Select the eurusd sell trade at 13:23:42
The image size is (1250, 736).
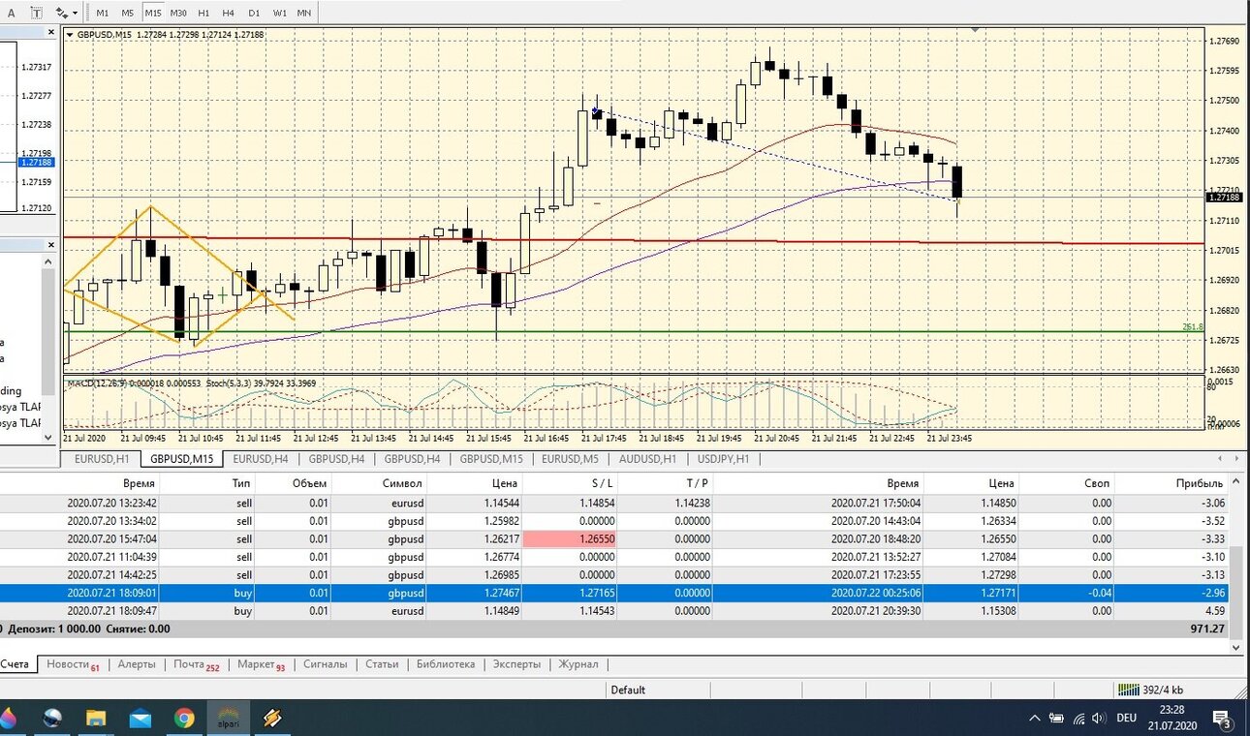(x=614, y=504)
